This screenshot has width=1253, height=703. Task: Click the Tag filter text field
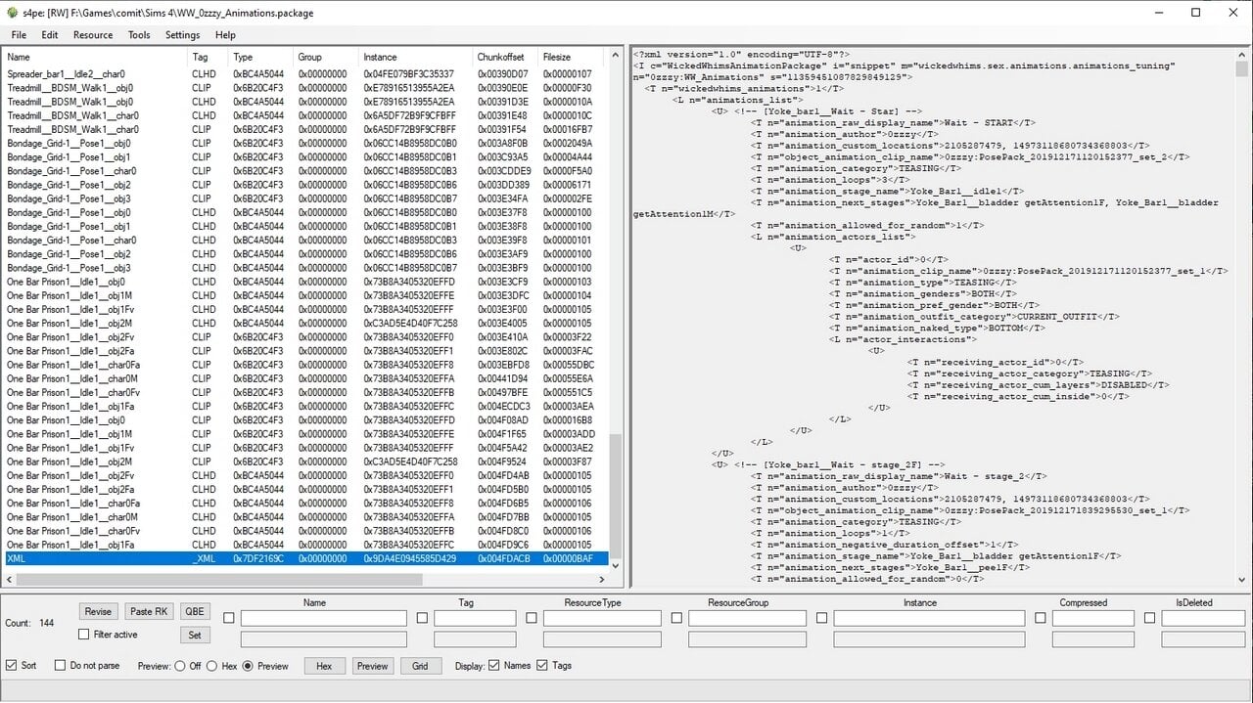pos(475,618)
